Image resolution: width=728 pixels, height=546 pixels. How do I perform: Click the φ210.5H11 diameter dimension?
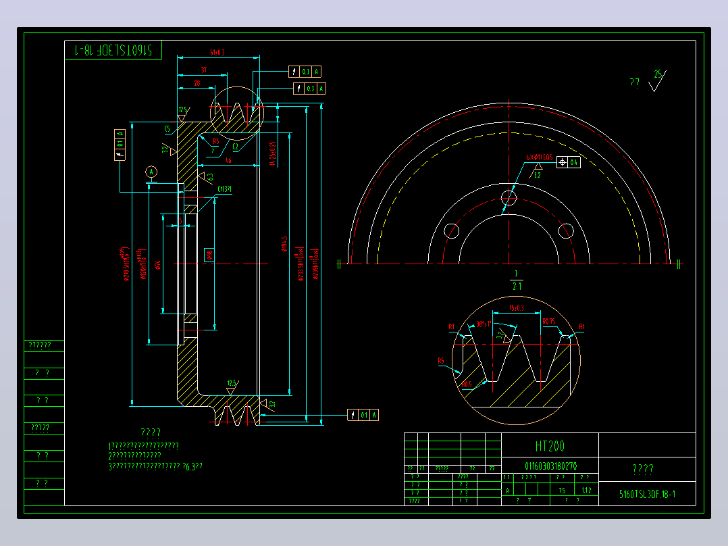click(124, 264)
